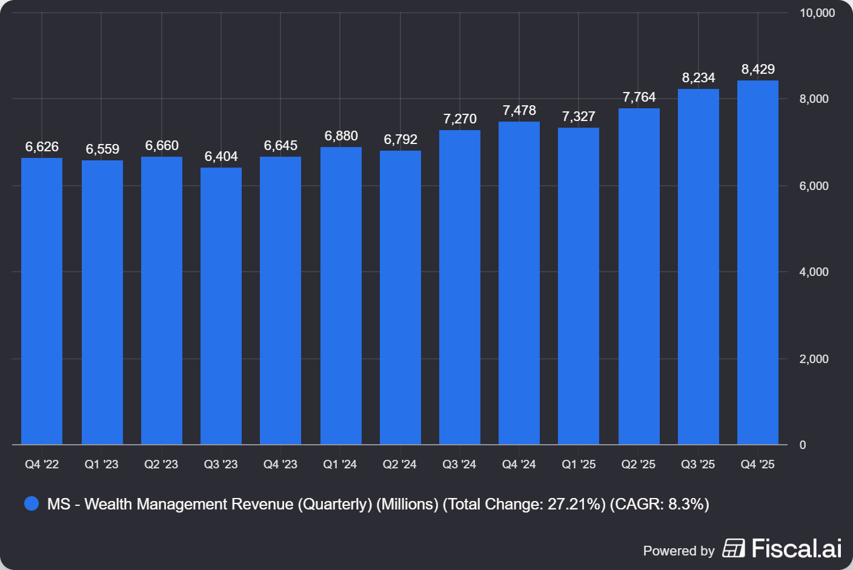The height and width of the screenshot is (570, 853).
Task: Click the Q2 '25 bar
Action: click(639, 277)
